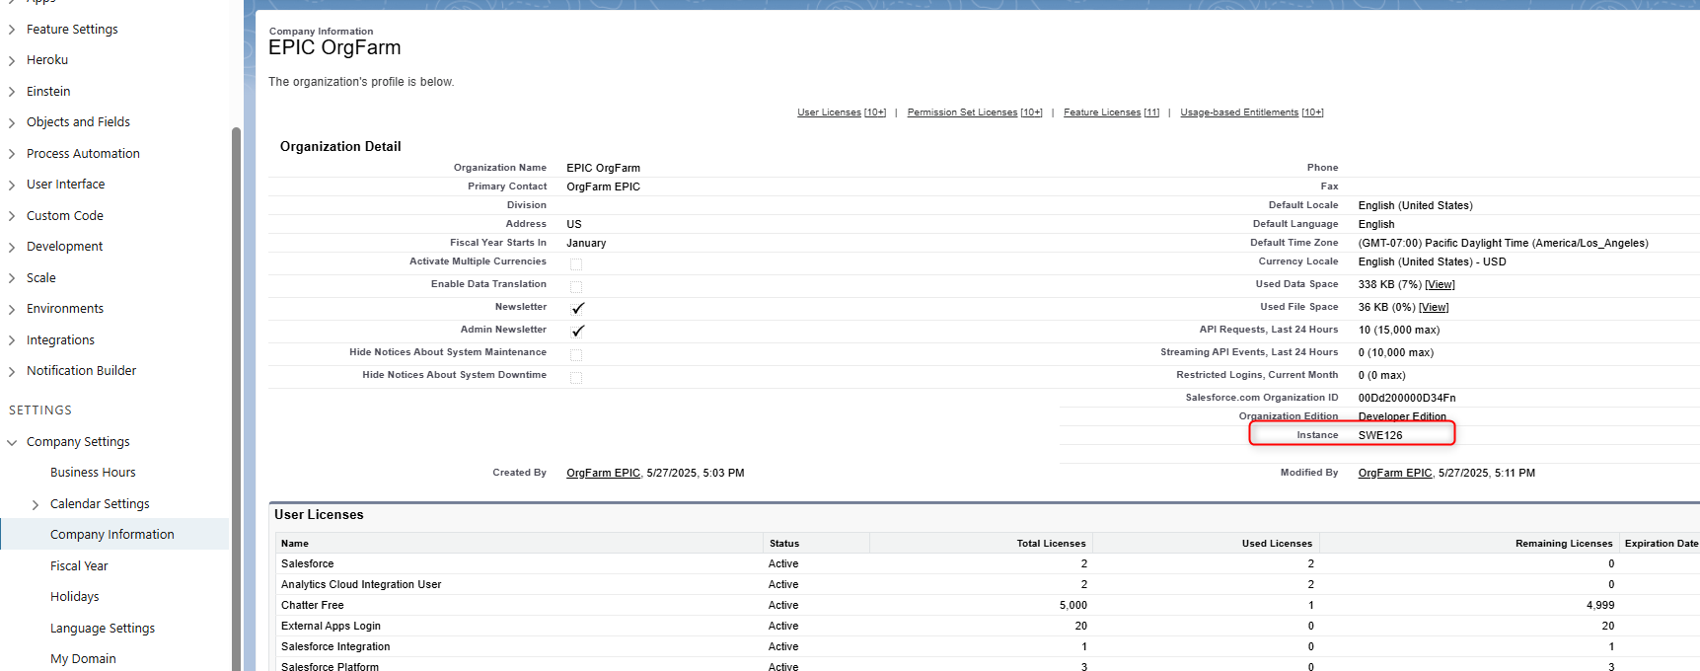The width and height of the screenshot is (1700, 671).
Task: Expand the Scale section chevron
Action: (x=12, y=278)
